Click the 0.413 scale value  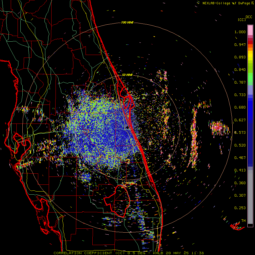tap(240, 170)
